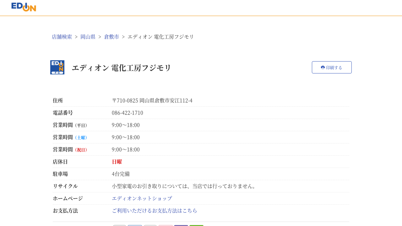Open the ご利用いただけるお支払方法はこちら link
This screenshot has height=226, width=402.
coord(155,211)
